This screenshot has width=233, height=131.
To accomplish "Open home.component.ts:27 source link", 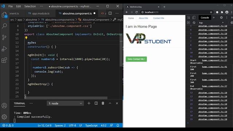I will 214,60.
